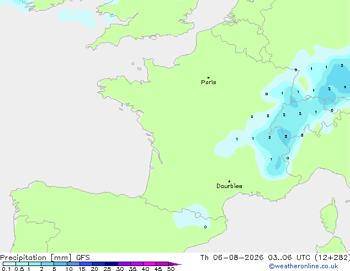Click the forecast date 06-08-2026

point(238,258)
